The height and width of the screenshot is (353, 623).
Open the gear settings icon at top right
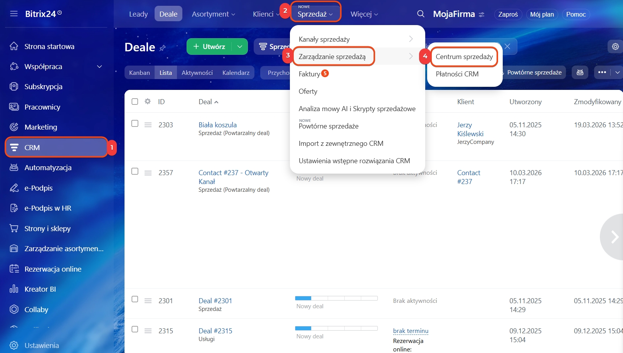coord(615,46)
